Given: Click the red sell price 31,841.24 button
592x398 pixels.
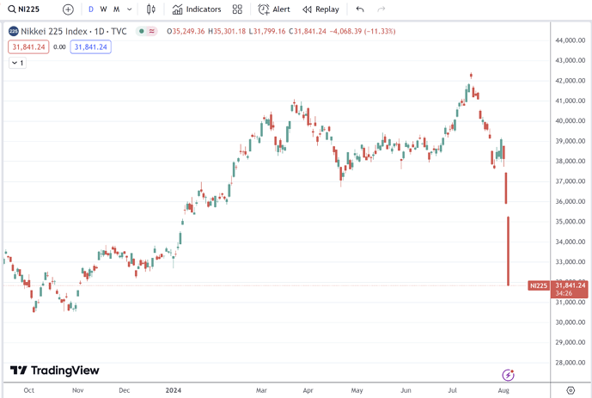Looking at the screenshot, I should point(28,47).
